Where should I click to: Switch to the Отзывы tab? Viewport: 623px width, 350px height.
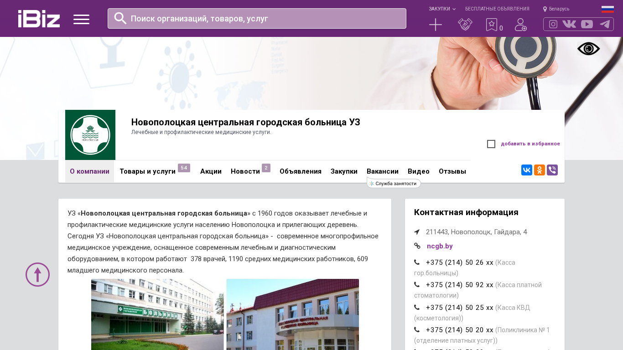[x=452, y=171]
